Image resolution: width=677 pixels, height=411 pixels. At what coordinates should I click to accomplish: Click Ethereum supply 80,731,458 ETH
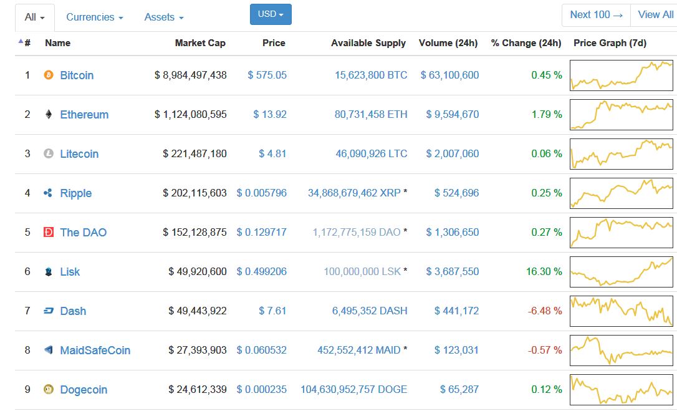click(x=371, y=115)
